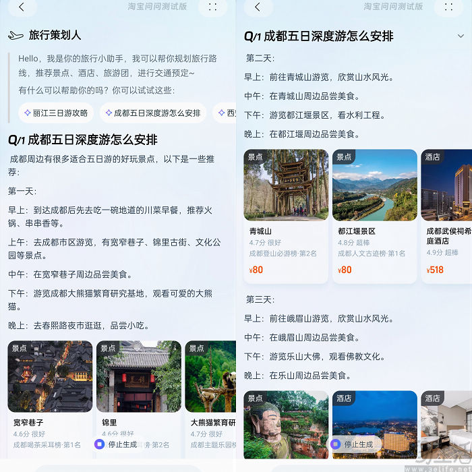Screen dimensions: 472x472
Task: Tap the back arrow in right screen
Action: click(258, 7)
